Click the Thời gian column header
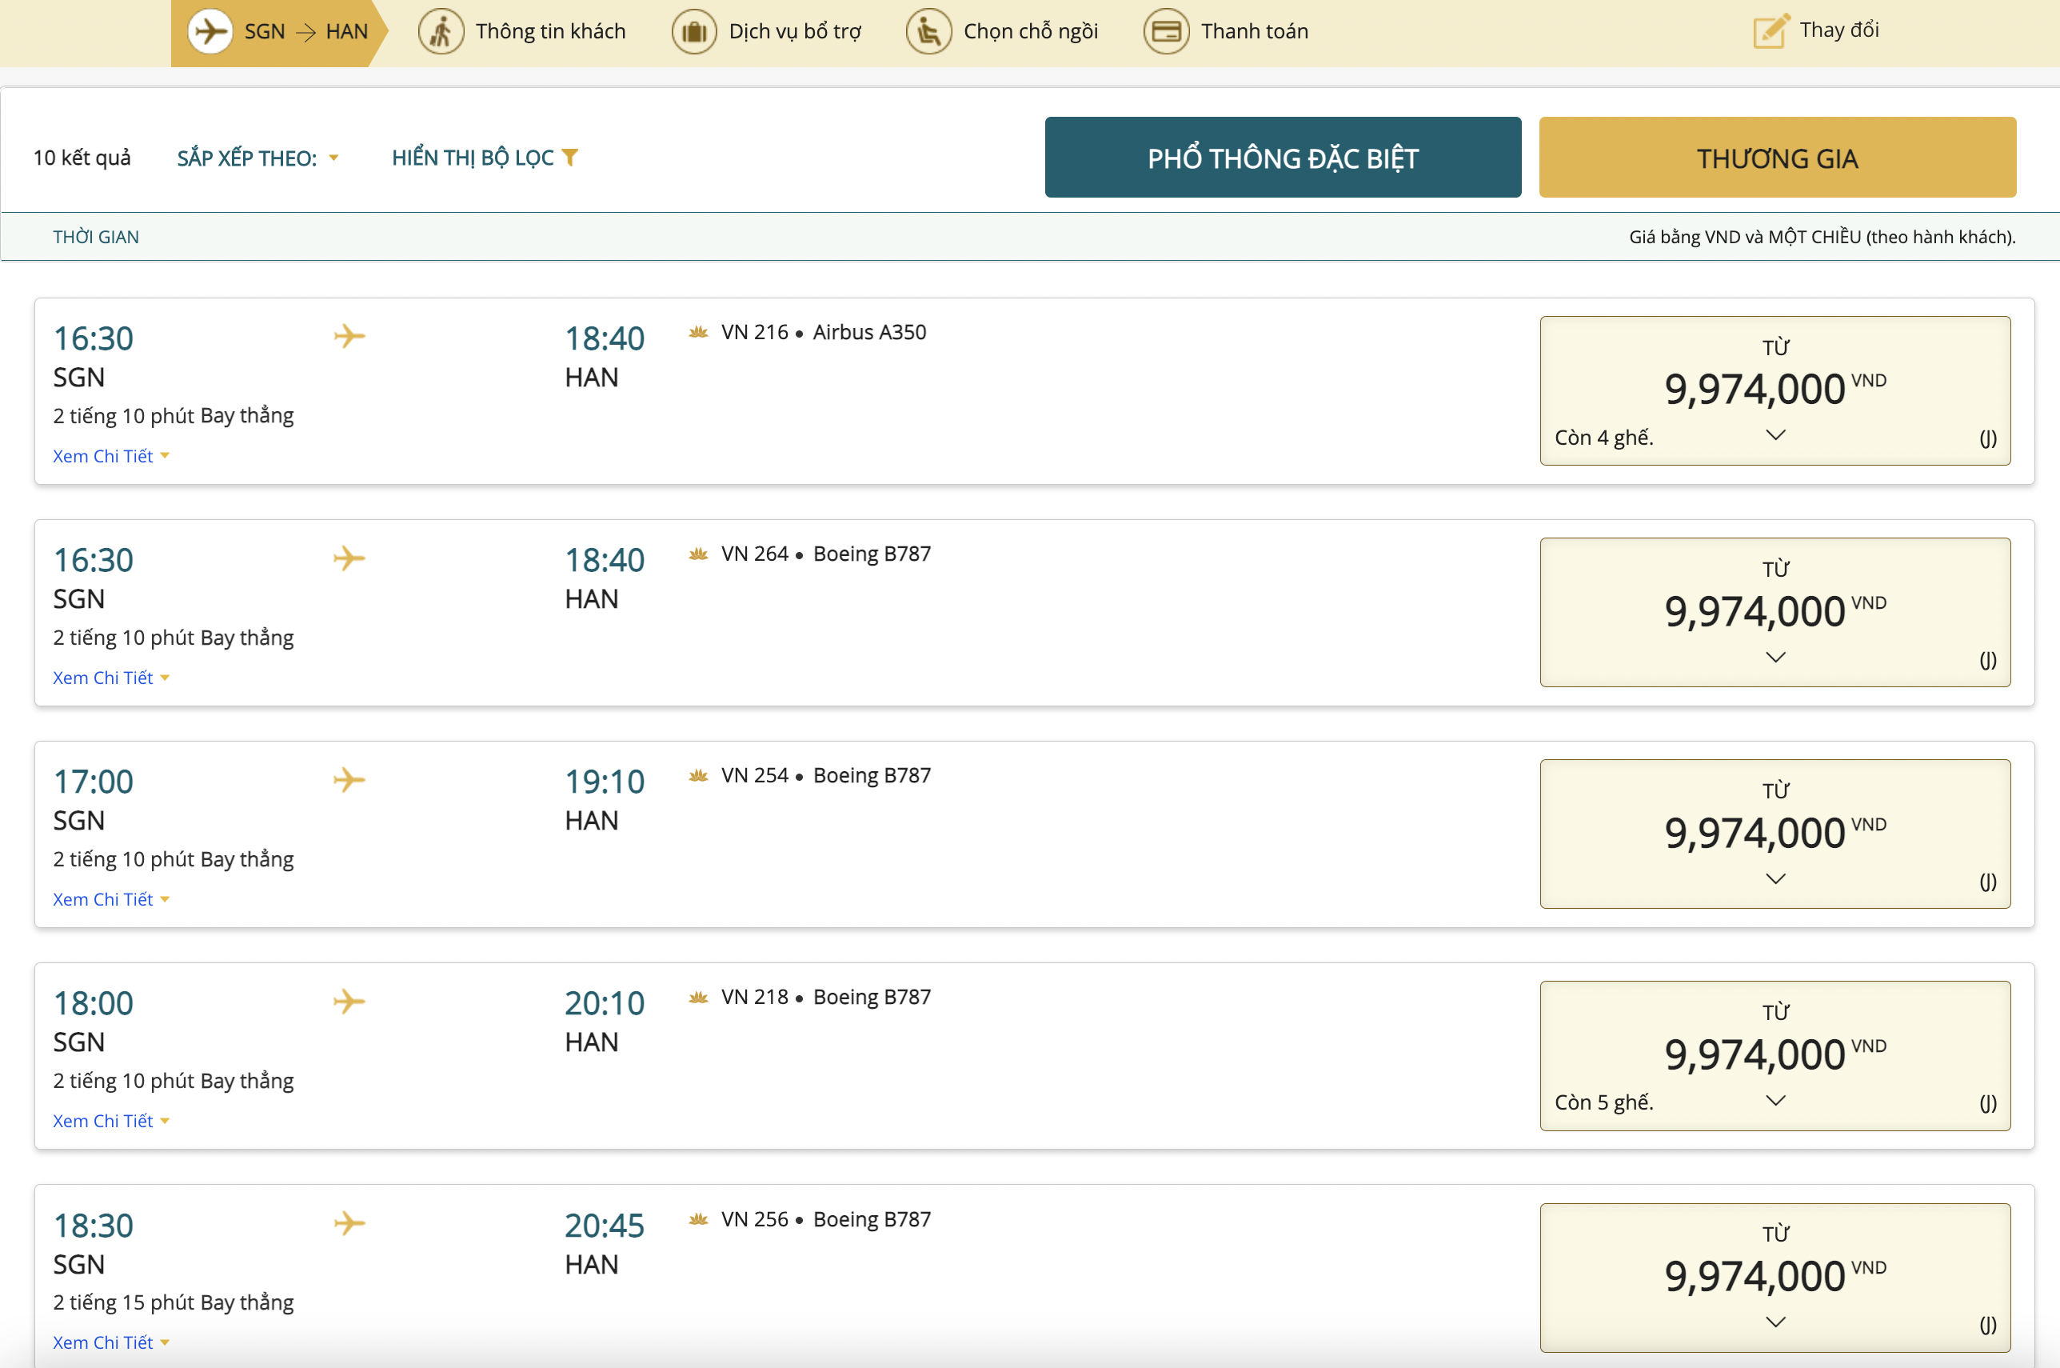 click(96, 238)
